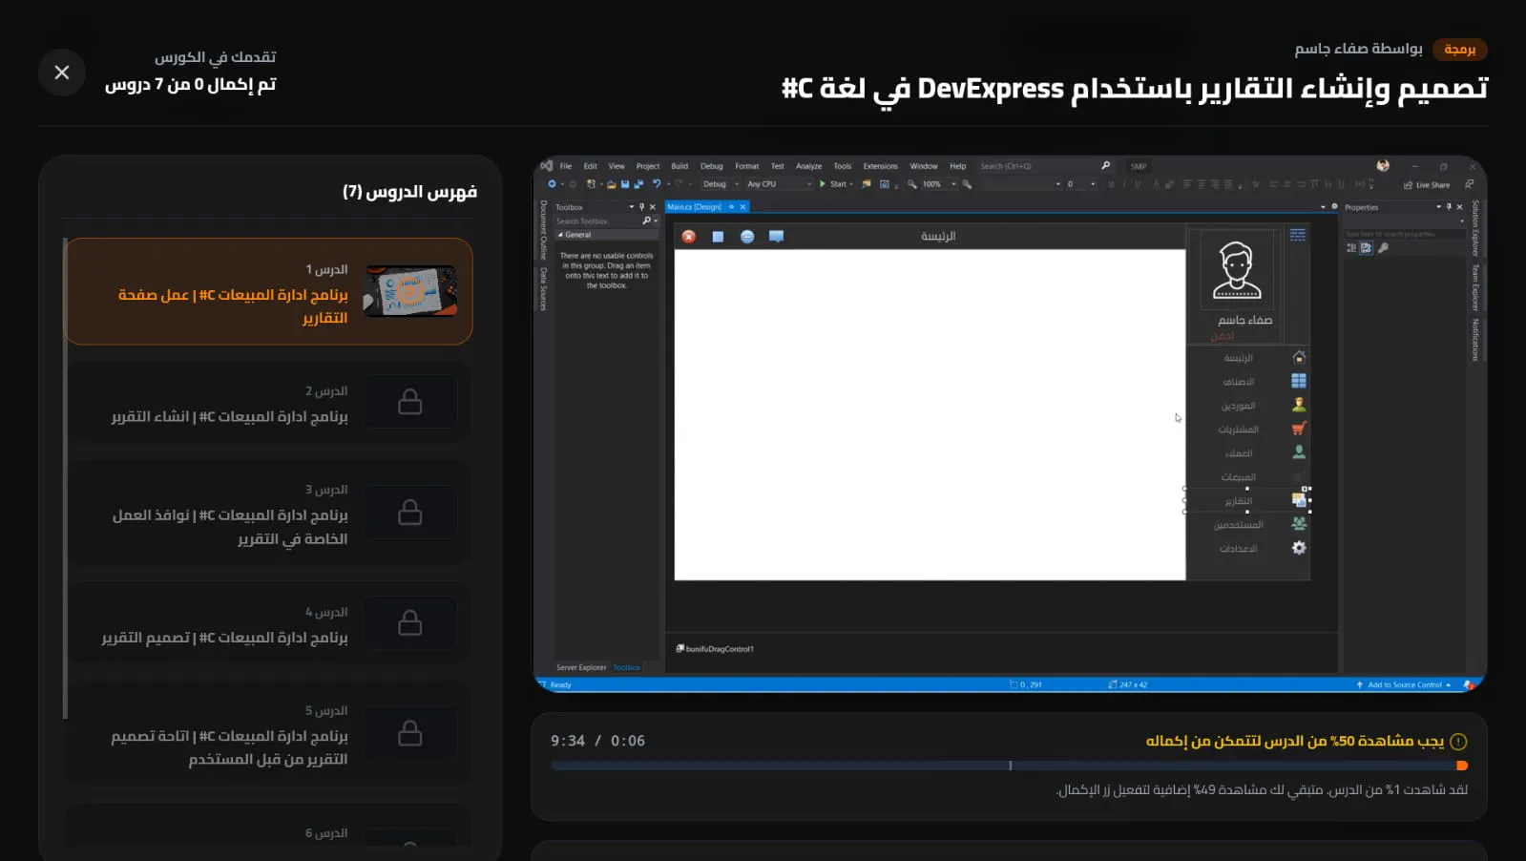This screenshot has height=861, width=1526.
Task: Click the red close icon on designed form
Action: [x=689, y=237]
